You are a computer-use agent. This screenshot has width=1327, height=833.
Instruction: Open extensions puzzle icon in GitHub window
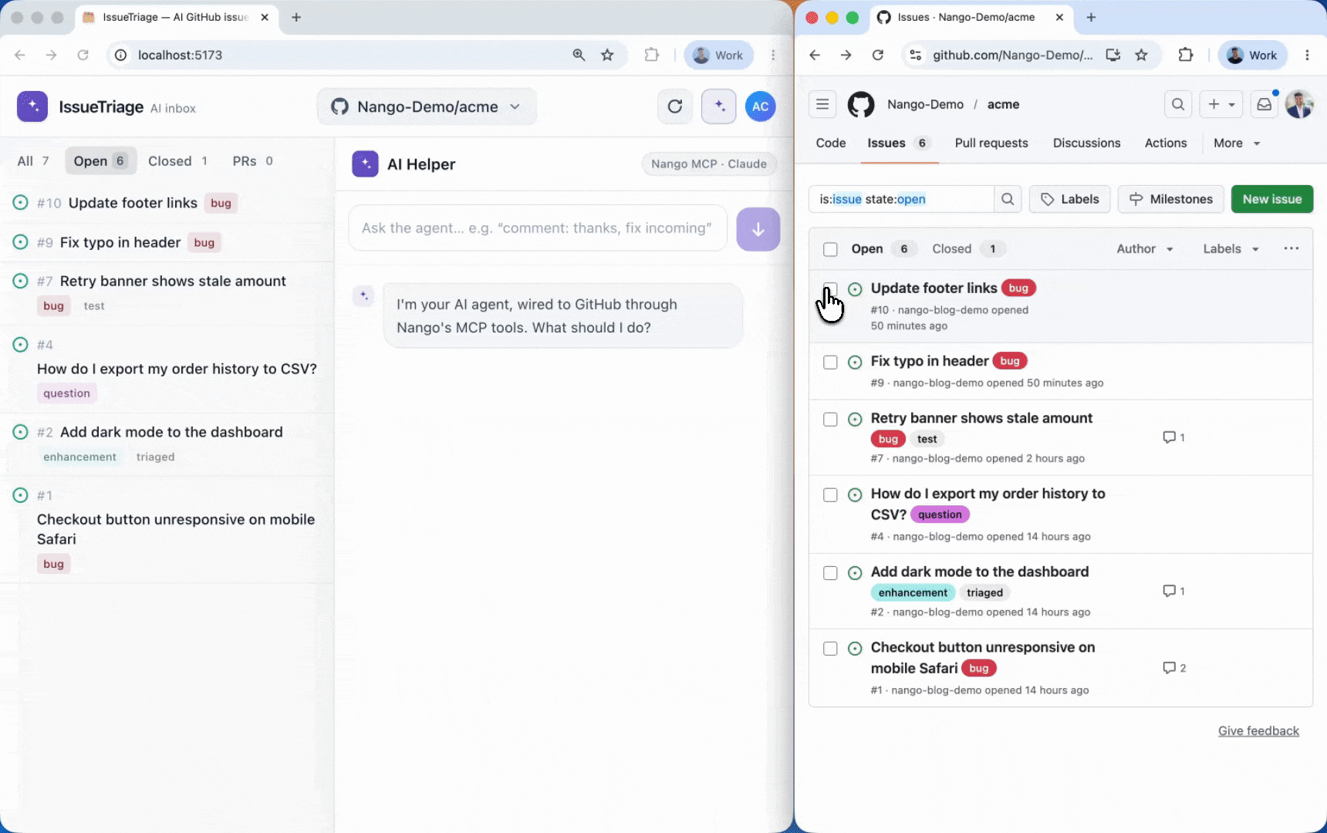1186,55
